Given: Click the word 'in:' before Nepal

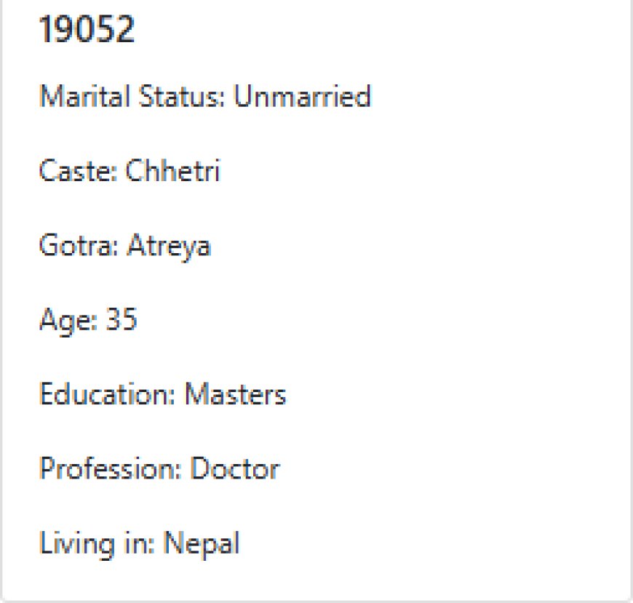Looking at the screenshot, I should [140, 543].
